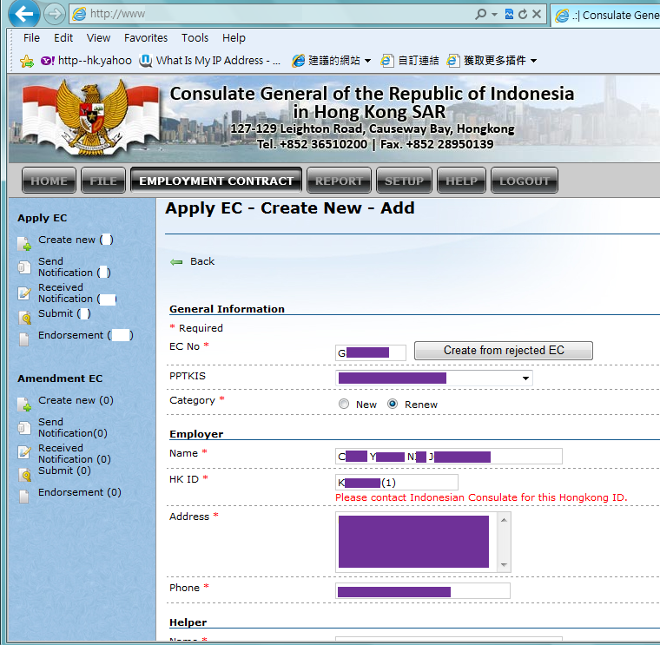
Task: Click the employer Phone input field
Action: 422,591
